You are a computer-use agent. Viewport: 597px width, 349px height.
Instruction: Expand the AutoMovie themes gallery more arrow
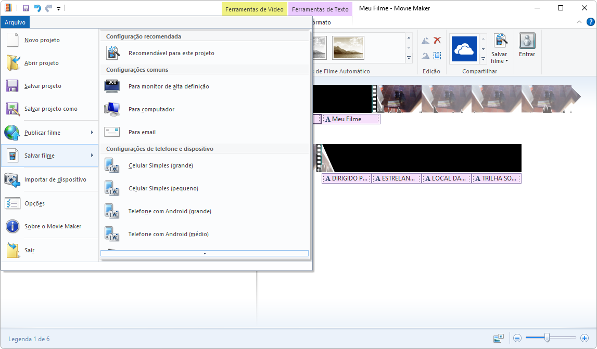(409, 58)
